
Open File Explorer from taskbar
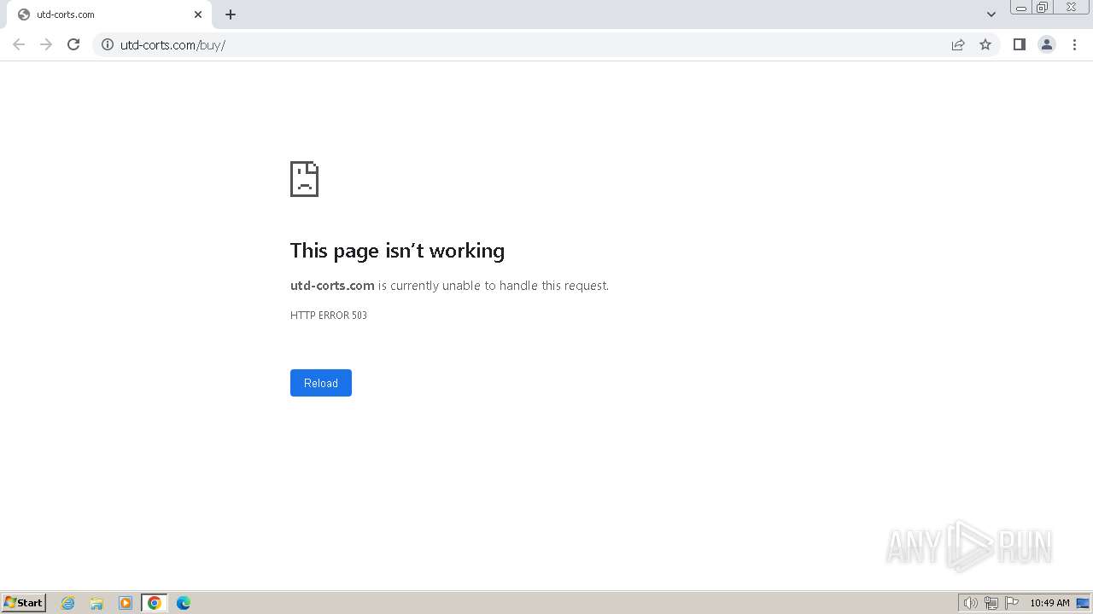coord(96,603)
